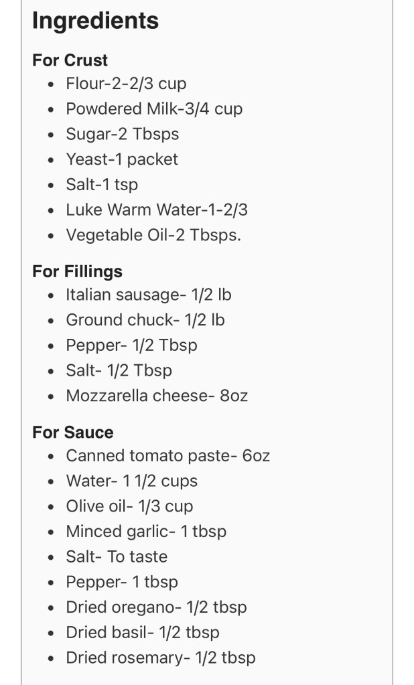414x685 pixels.
Task: Click the For Sauce subheading
Action: [x=72, y=432]
